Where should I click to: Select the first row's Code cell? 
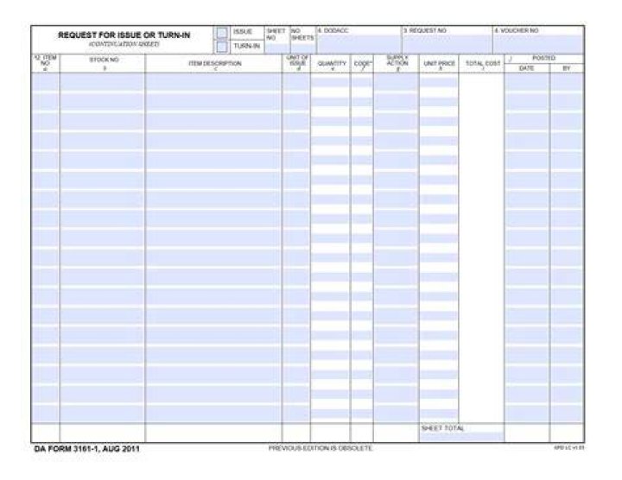(362, 82)
